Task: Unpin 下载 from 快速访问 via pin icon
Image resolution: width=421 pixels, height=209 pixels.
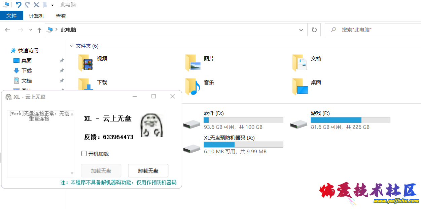Action: tap(62, 70)
